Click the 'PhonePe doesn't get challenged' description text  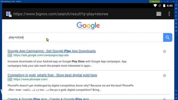click(x=70, y=88)
